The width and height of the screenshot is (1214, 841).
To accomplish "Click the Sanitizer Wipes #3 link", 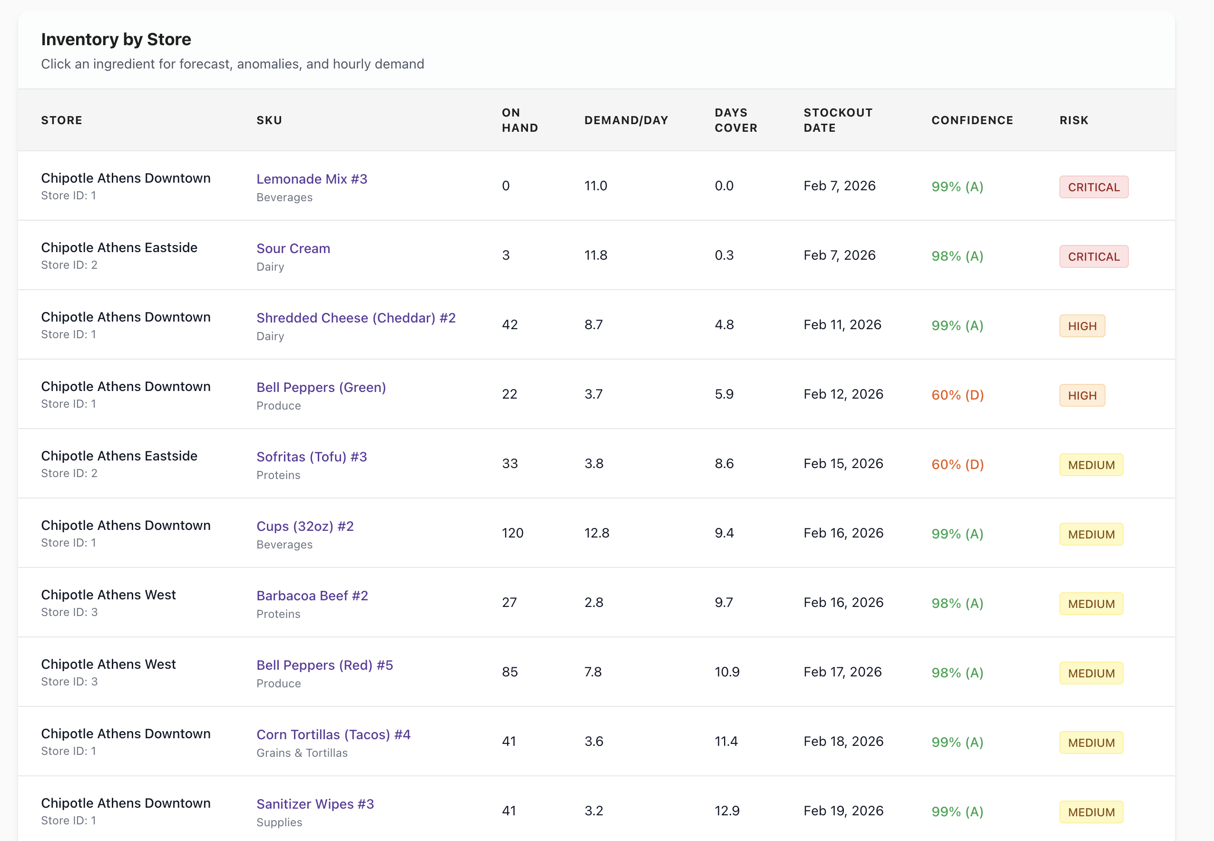I will (315, 804).
